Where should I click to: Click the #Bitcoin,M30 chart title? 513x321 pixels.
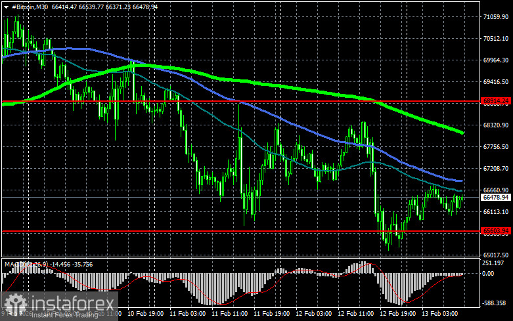click(30, 7)
